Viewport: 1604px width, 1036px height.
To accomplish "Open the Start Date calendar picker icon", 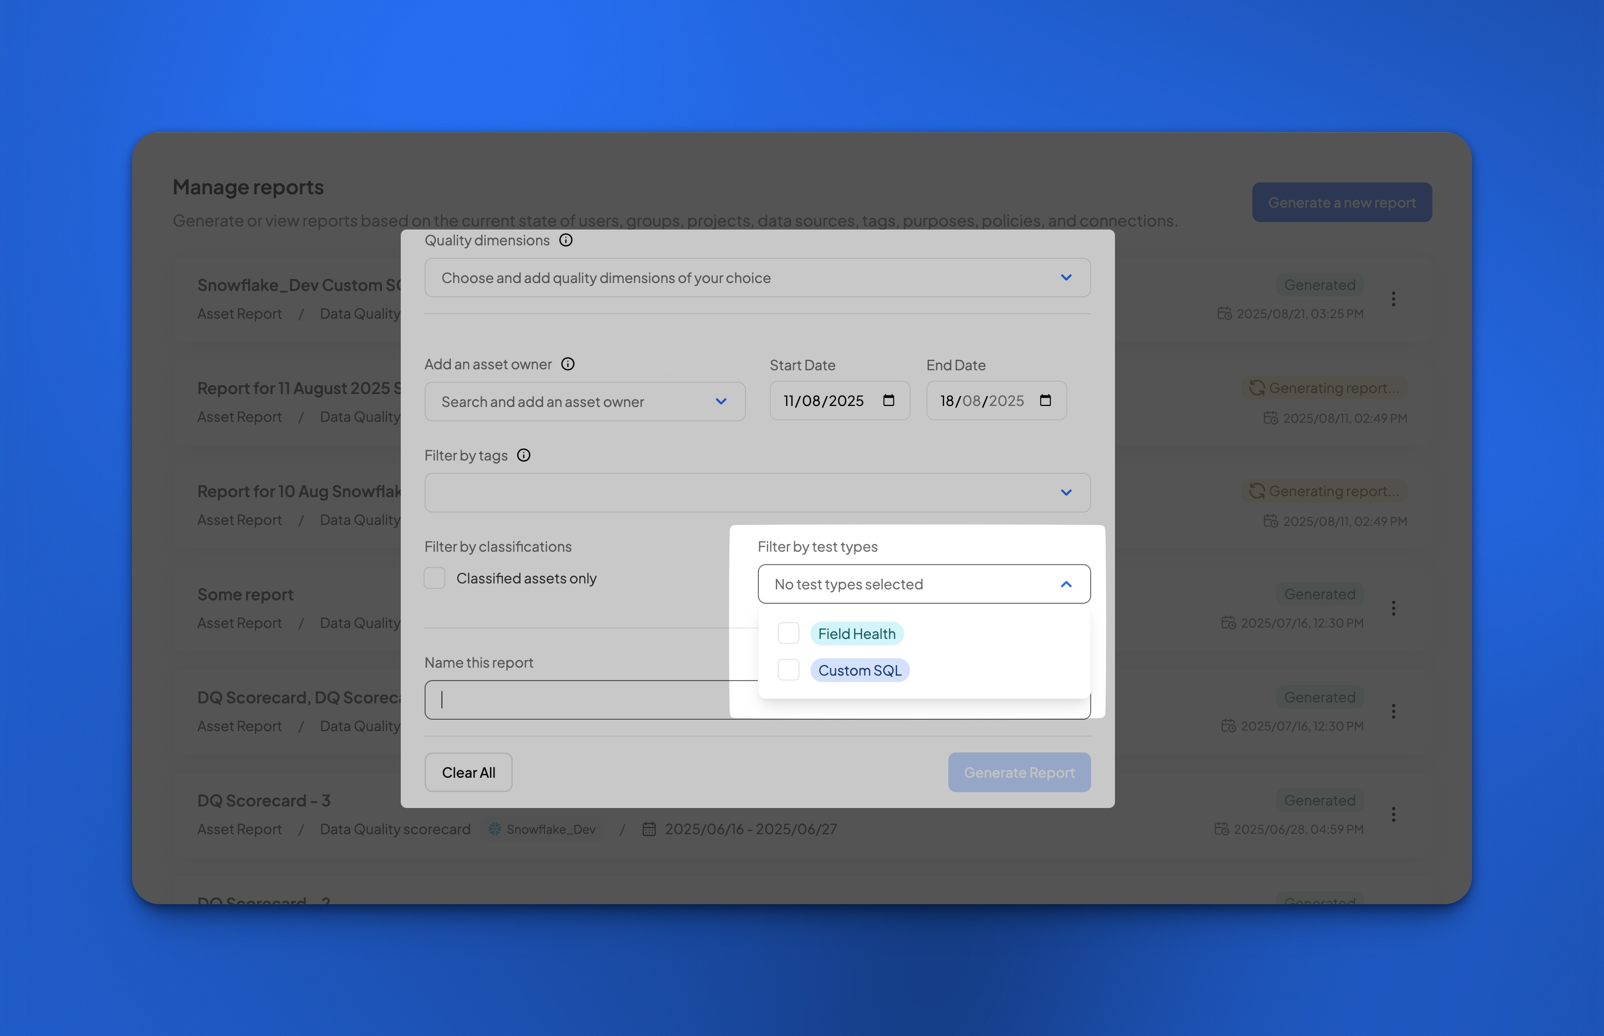I will point(888,401).
